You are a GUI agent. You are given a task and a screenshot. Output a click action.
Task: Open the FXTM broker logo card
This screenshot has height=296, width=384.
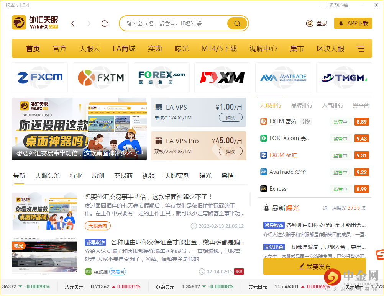[101, 78]
